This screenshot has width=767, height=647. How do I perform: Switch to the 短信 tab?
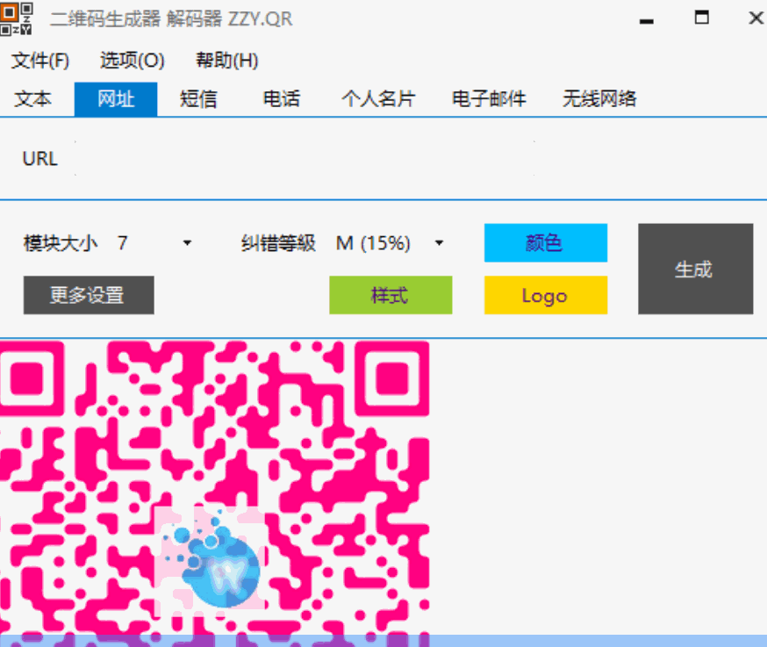[198, 99]
